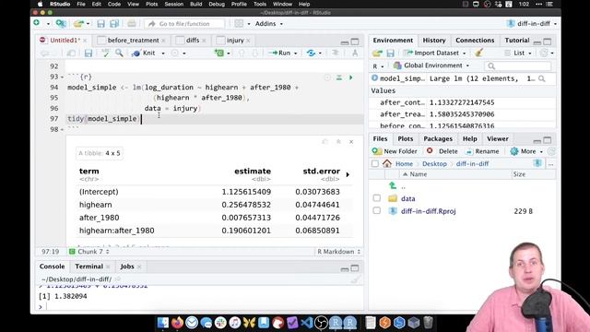Open the data folder
The height and width of the screenshot is (332, 590).
click(407, 199)
